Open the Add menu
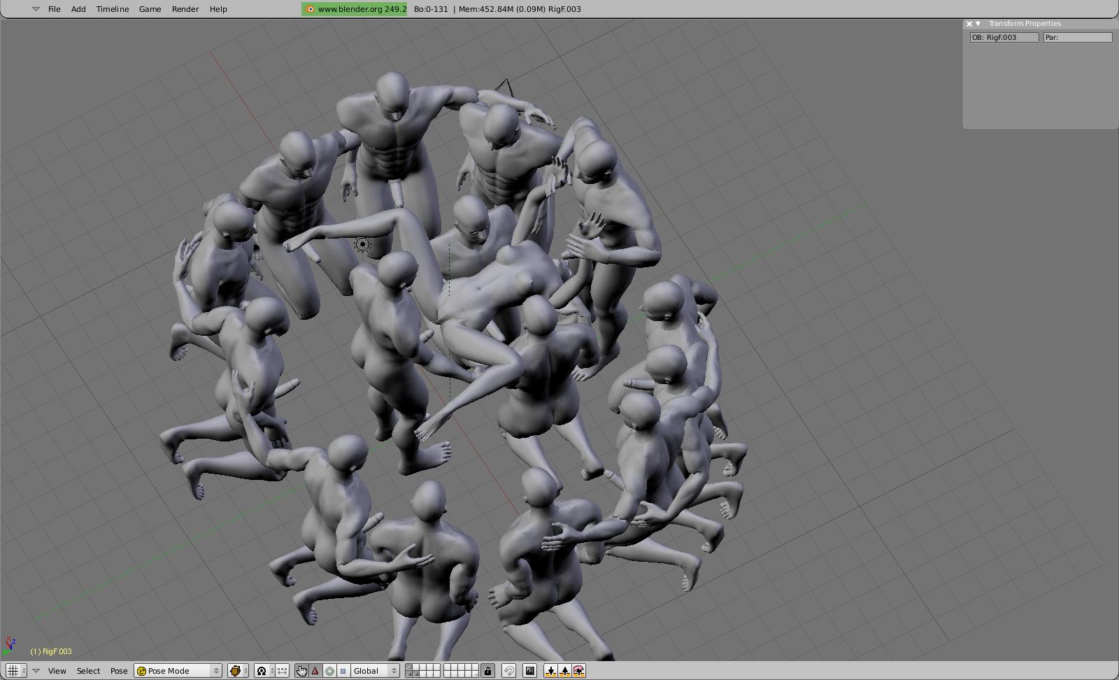Screen dimensions: 1119x680 (78, 9)
